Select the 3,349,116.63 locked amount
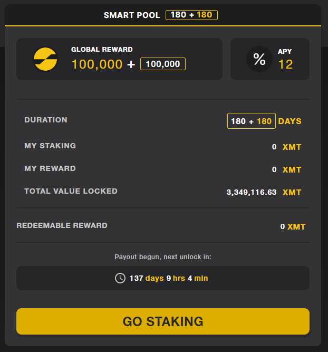This screenshot has width=328, height=352. (x=252, y=192)
